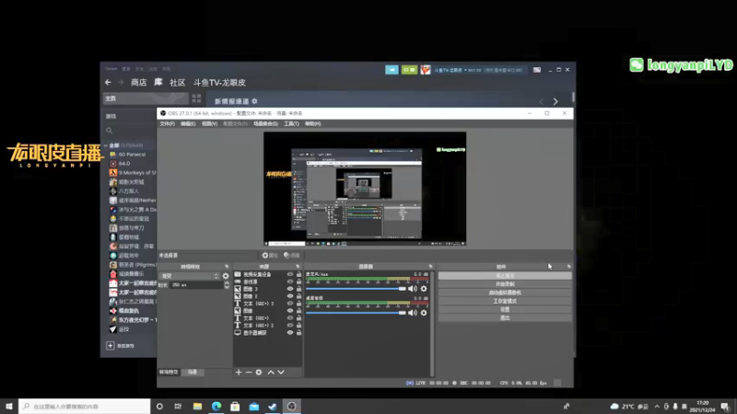The height and width of the screenshot is (414, 737).
Task: Click 开始录制 button
Action: click(505, 284)
